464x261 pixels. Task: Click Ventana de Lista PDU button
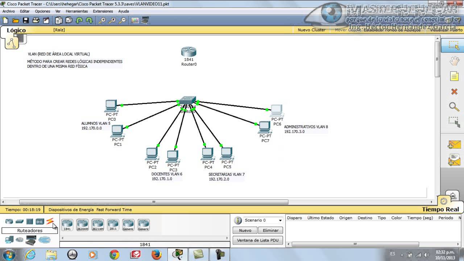(x=258, y=240)
